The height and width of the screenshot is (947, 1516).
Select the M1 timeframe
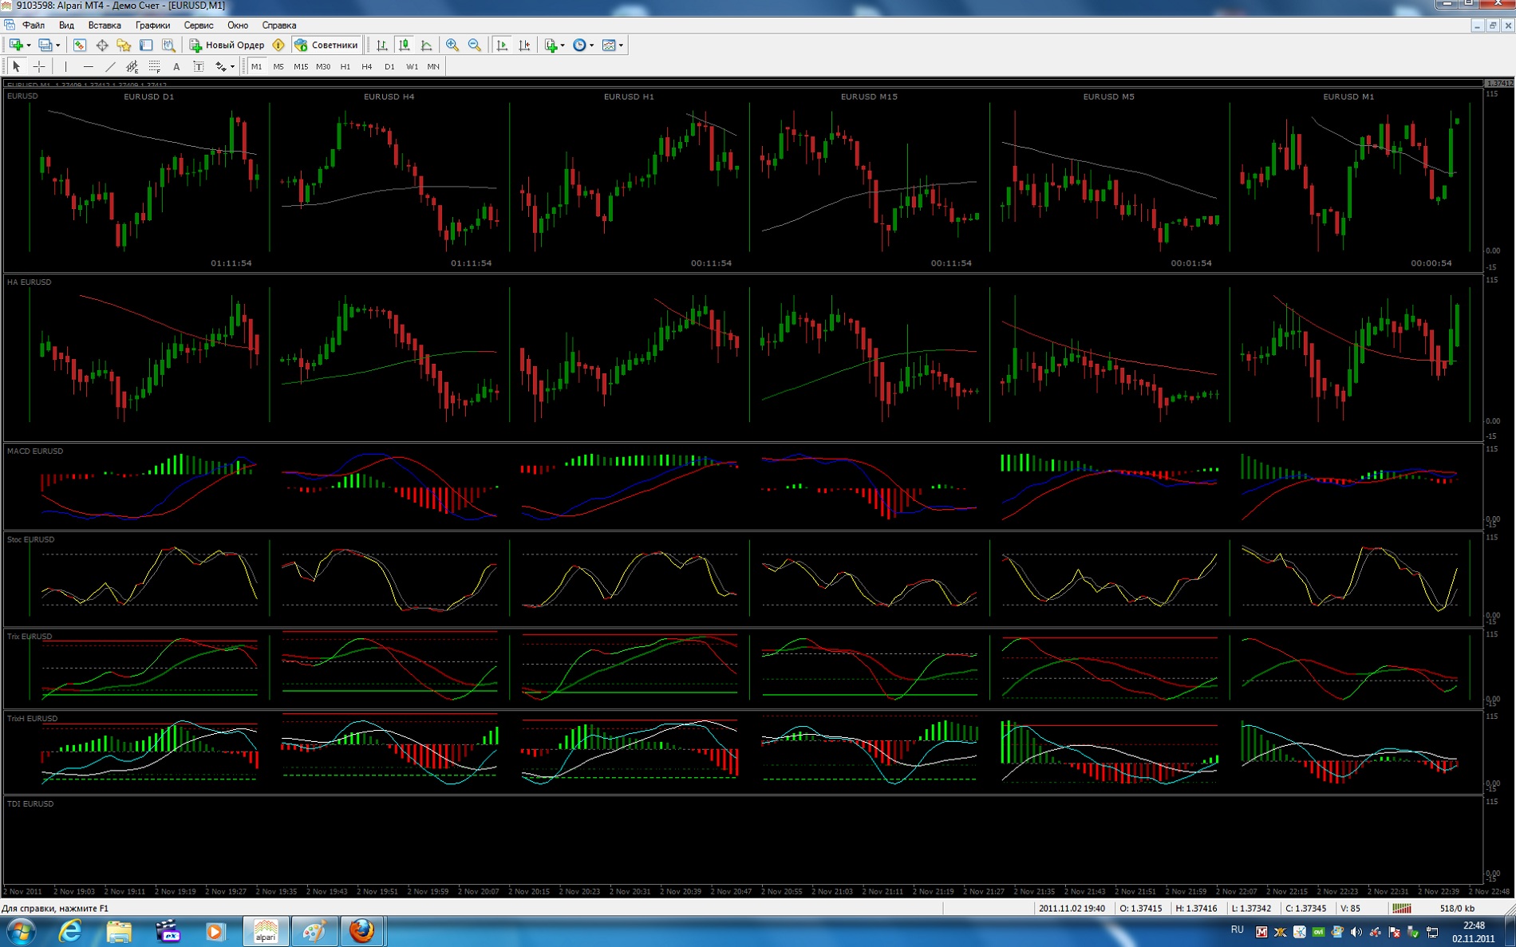point(256,67)
